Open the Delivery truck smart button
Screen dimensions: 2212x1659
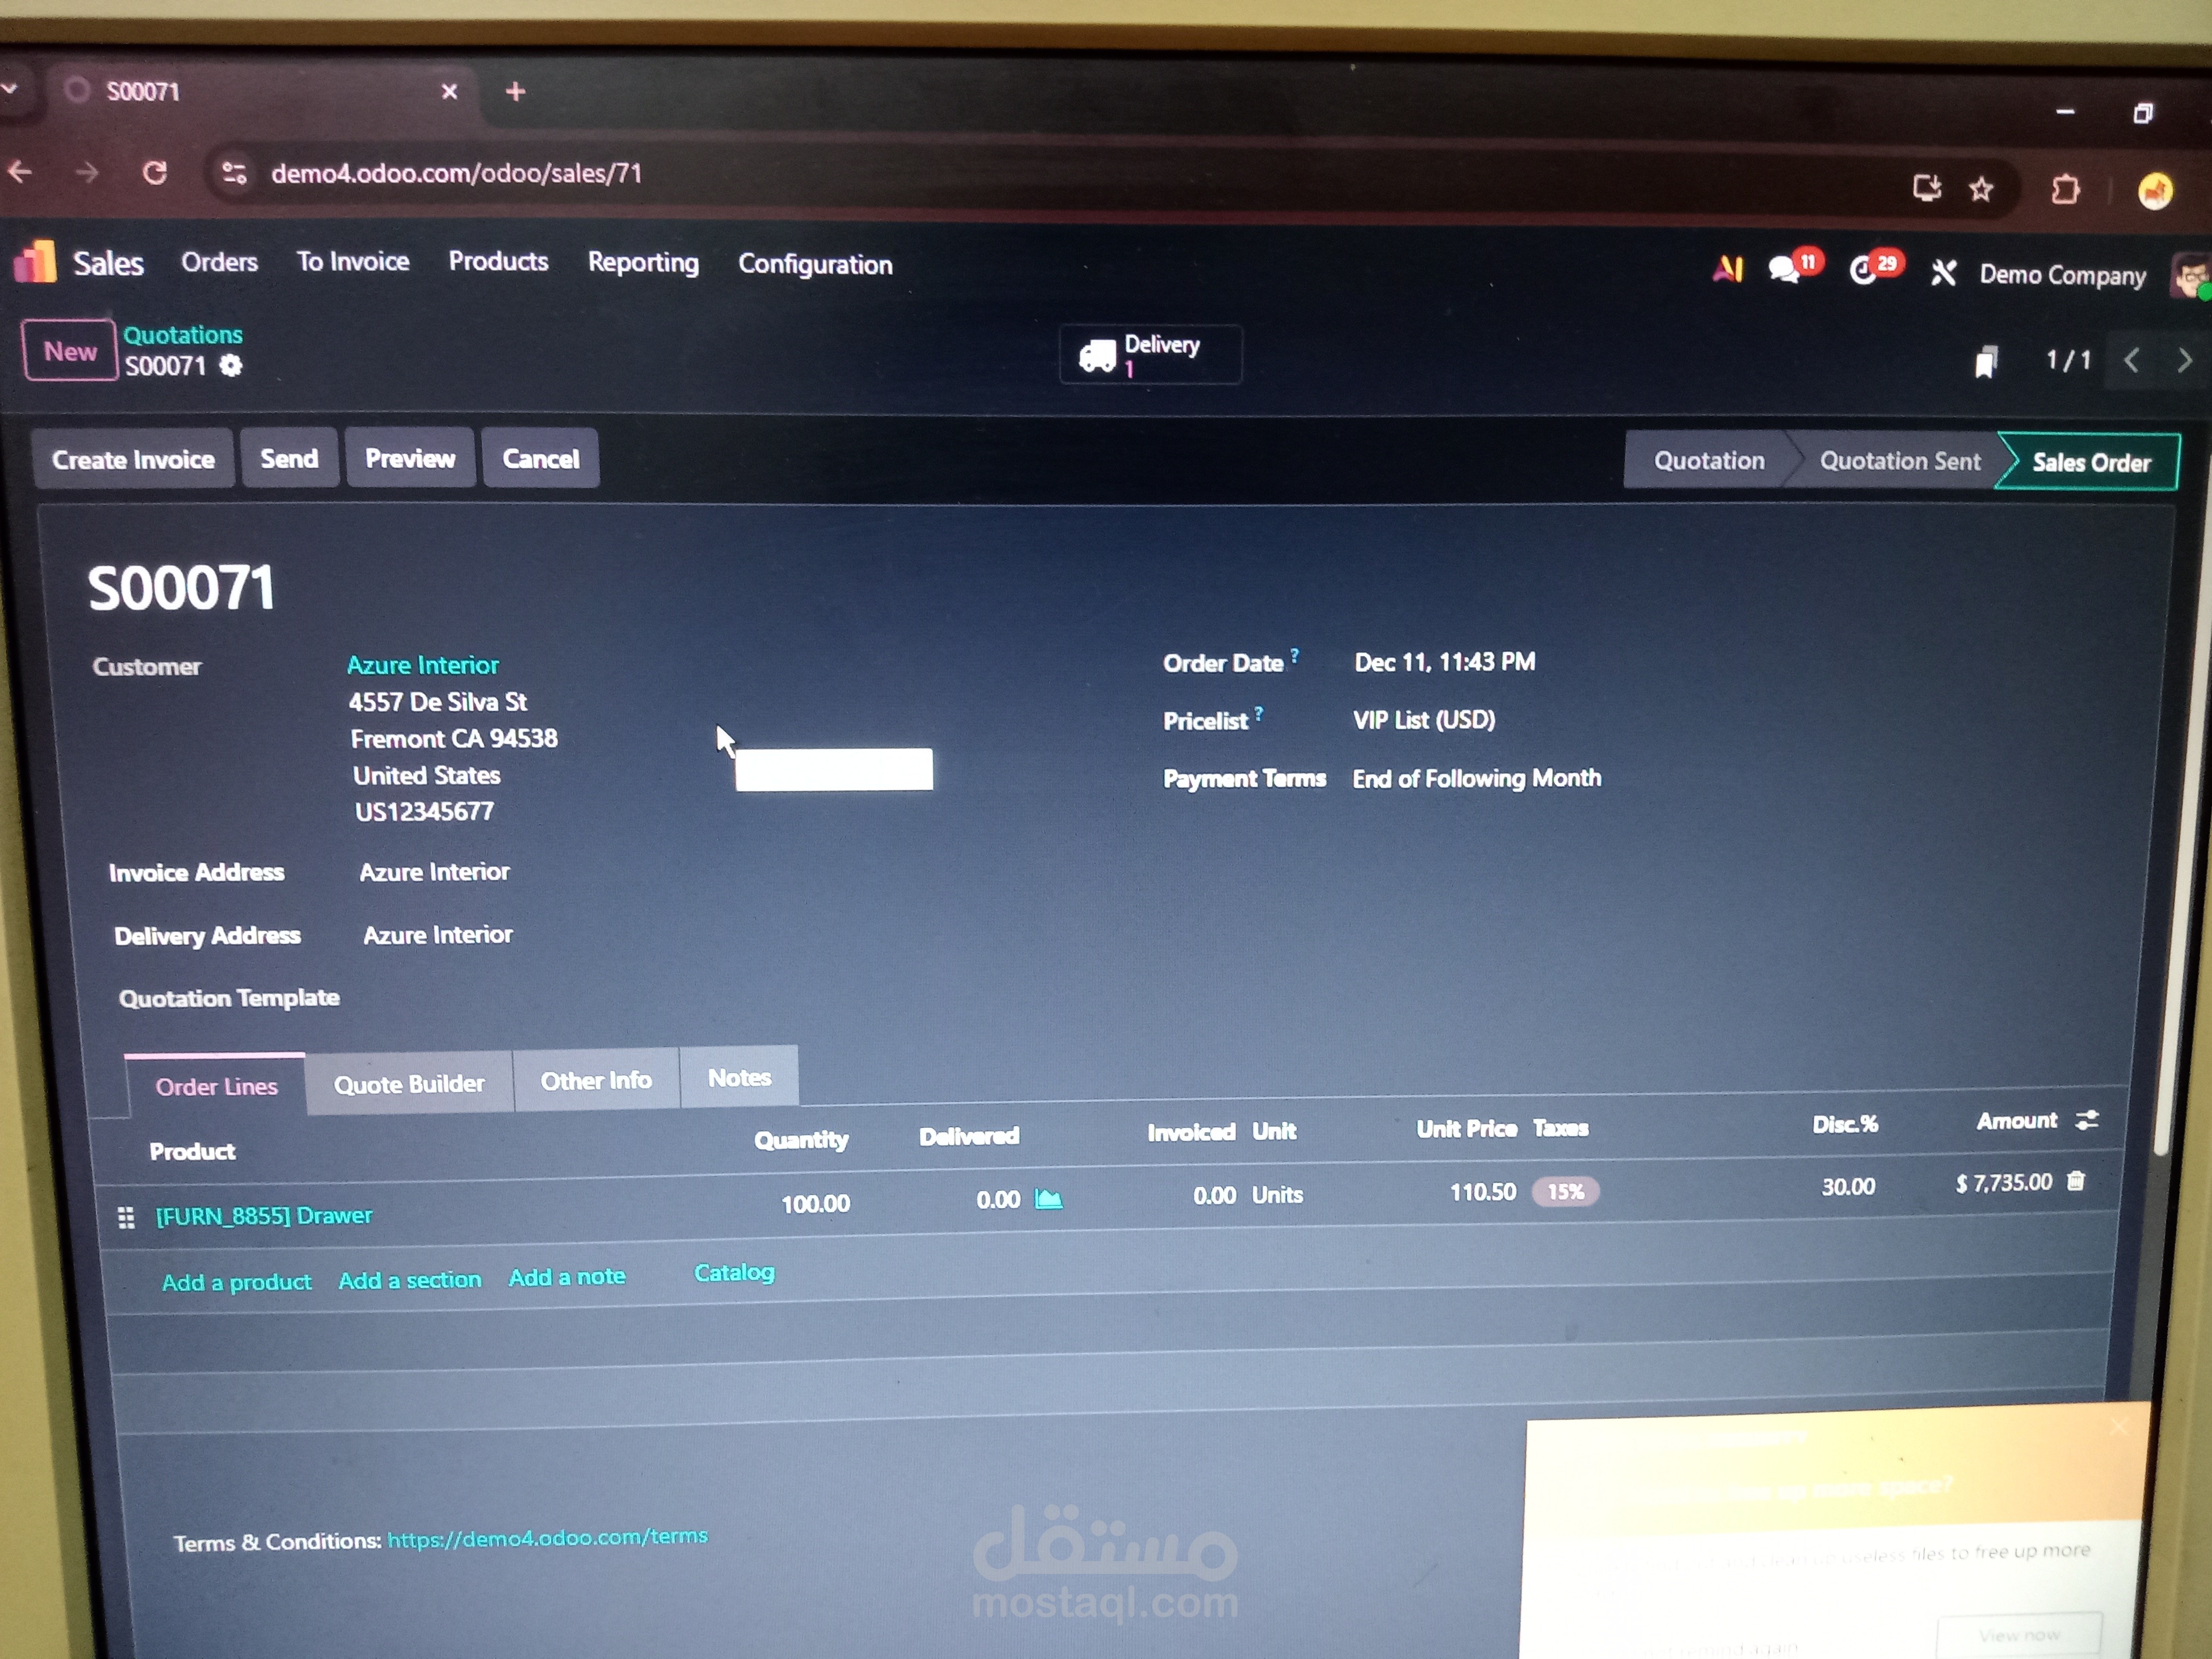(1150, 355)
